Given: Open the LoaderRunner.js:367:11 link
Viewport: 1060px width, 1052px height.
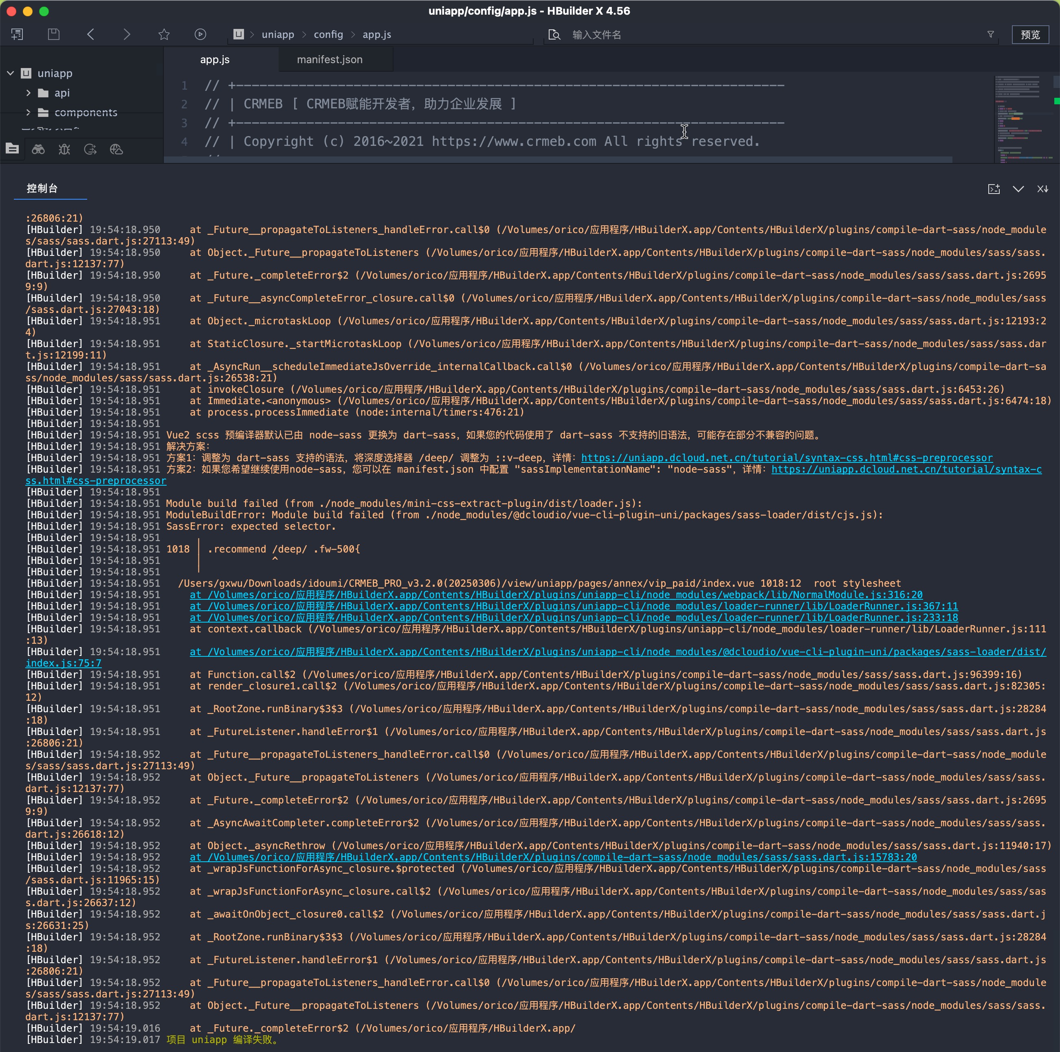Looking at the screenshot, I should click(574, 606).
